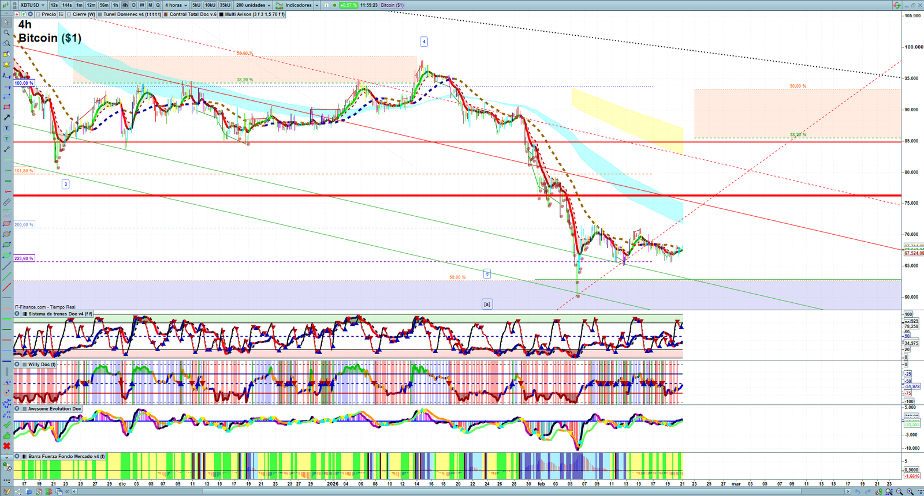Toggle the Tunel Domenec v4 indicator
Screen dimensions: 924x496
100,14
